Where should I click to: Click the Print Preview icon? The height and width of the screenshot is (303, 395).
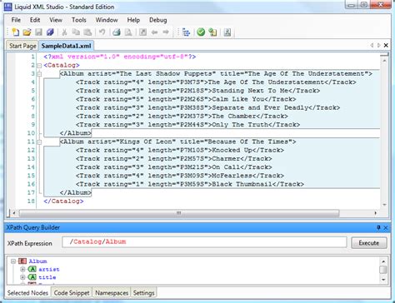(x=128, y=32)
